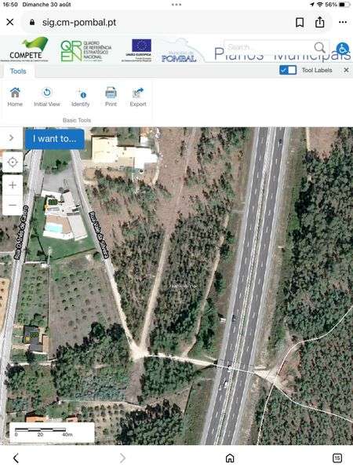This screenshot has width=353, height=471.
Task: Click the Export map tool
Action: click(138, 97)
